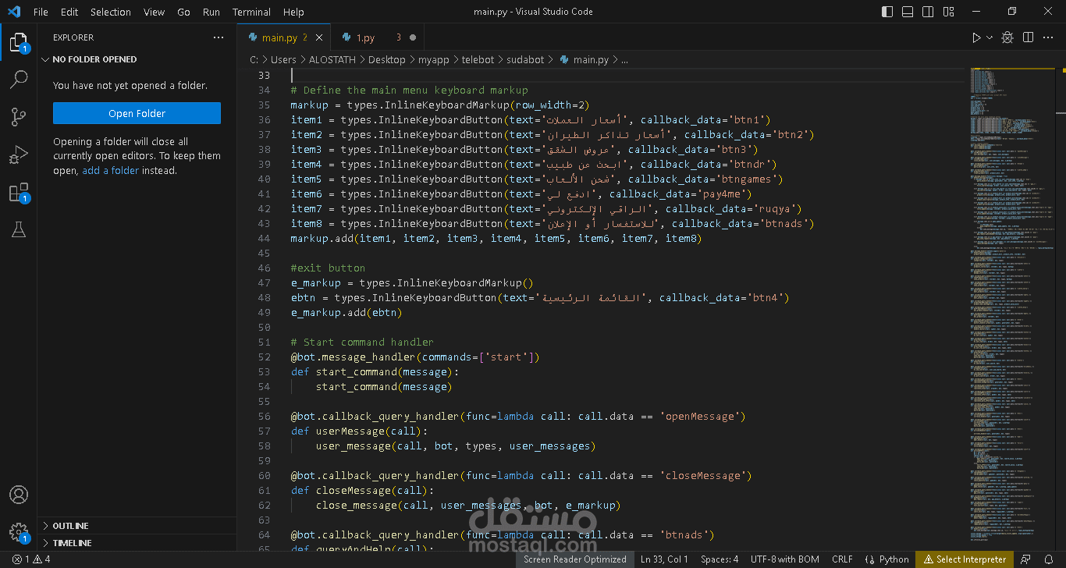1066x568 pixels.
Task: Click the '#exit button' comment line
Action: tap(328, 268)
